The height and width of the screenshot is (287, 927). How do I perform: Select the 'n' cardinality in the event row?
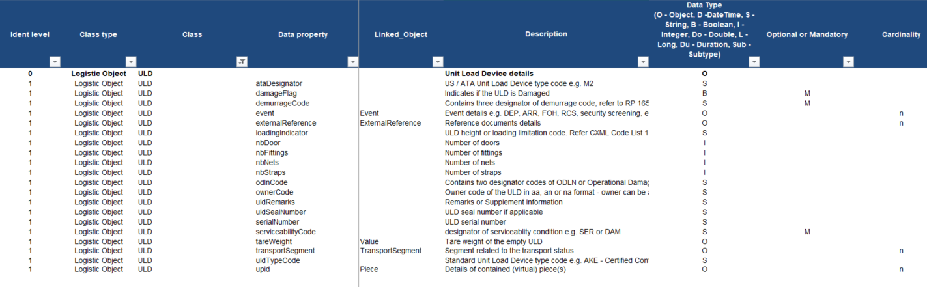coord(902,113)
